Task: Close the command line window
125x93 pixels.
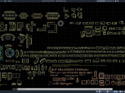Action: coord(14,89)
